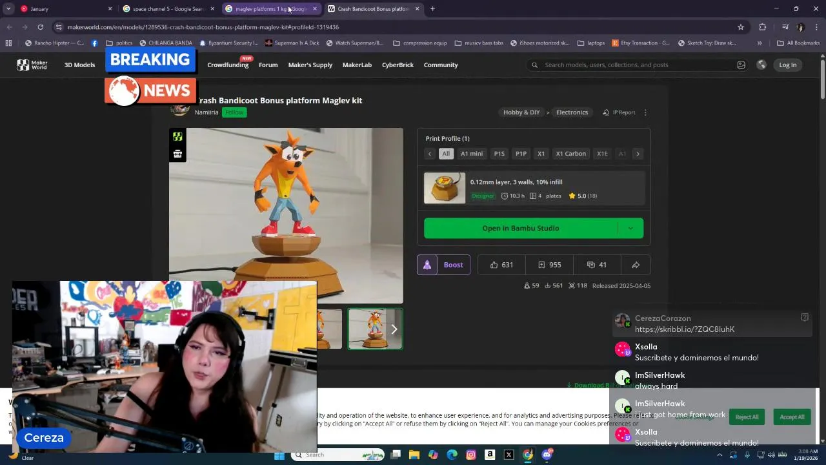Open Crowdfunding in the navigation bar
The width and height of the screenshot is (826, 465).
[x=228, y=65]
